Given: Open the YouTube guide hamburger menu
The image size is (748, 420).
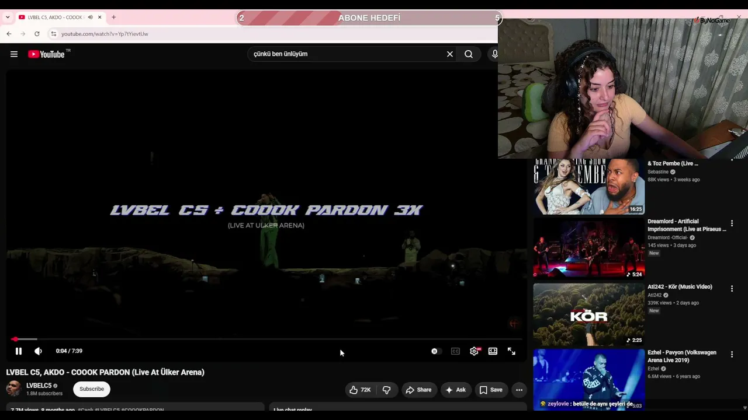Looking at the screenshot, I should (x=14, y=54).
